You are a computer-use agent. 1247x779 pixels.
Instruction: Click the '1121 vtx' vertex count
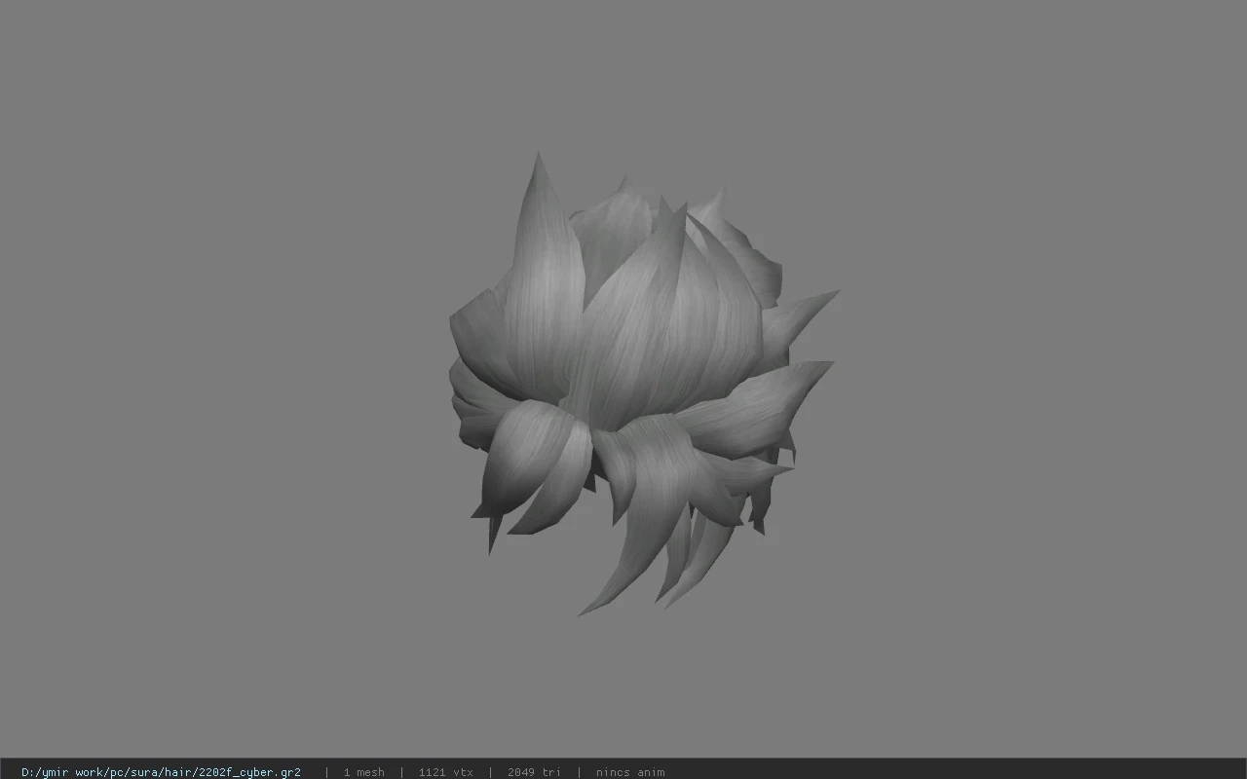pos(445,772)
